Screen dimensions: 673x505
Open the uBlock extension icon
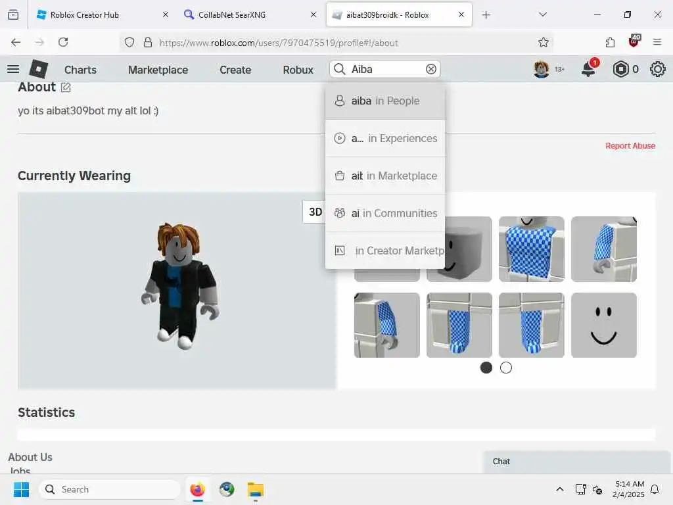pos(634,41)
